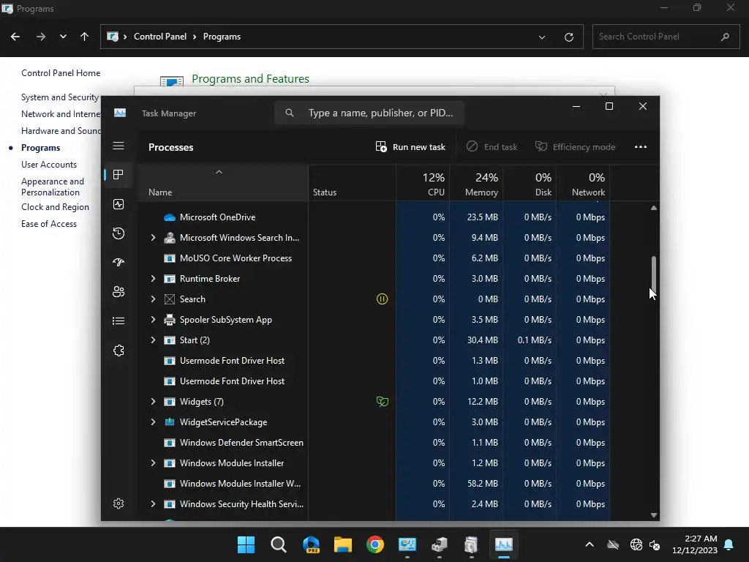
Task: Select the 1.3 MB Usermode Font Driver Host
Action: (x=374, y=360)
